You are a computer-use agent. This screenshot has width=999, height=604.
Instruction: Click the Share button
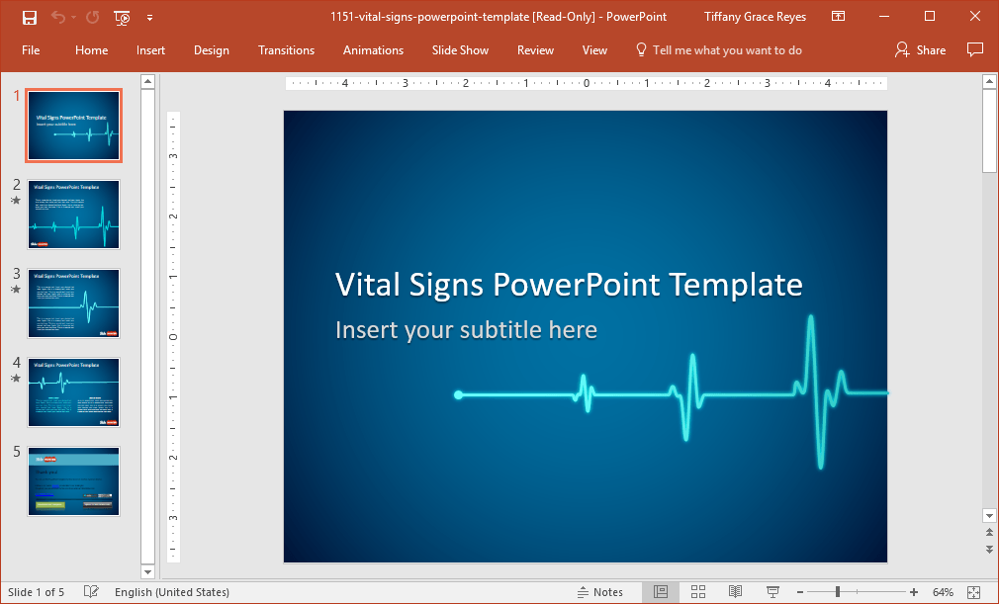pyautogui.click(x=920, y=50)
